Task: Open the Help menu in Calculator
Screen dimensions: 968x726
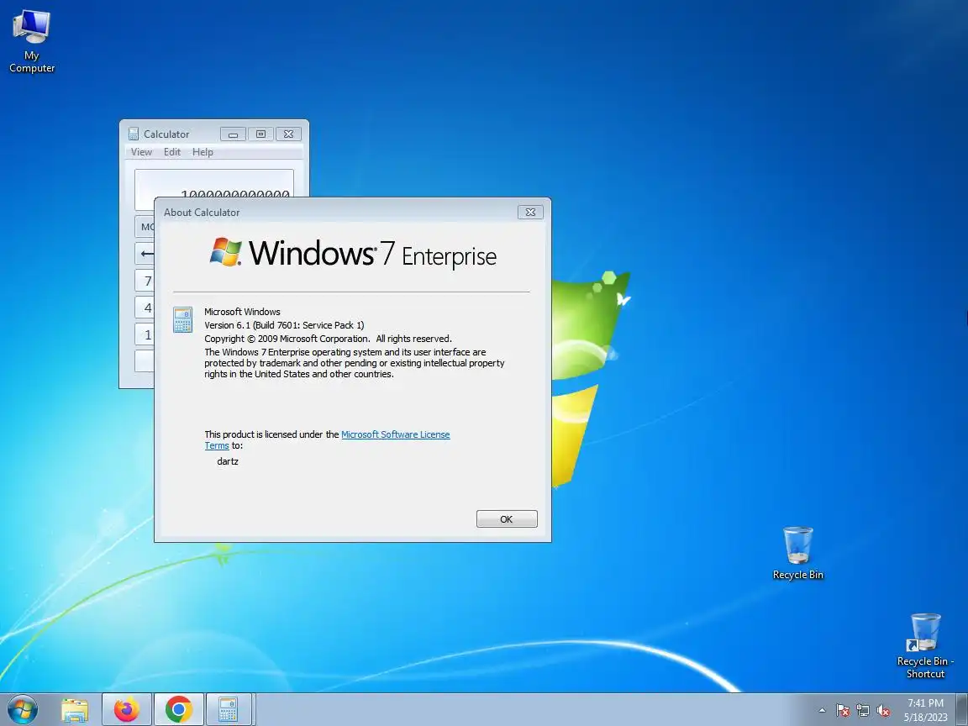Action: (x=203, y=152)
